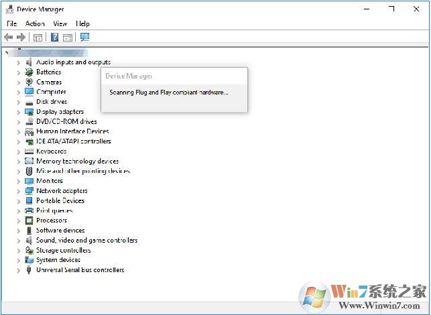Select the Computer tree item label

(x=51, y=92)
